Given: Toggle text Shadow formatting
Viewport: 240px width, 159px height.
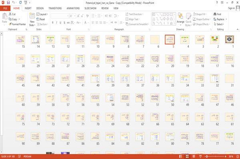Looking at the screenshot, I should (x=64, y=23).
